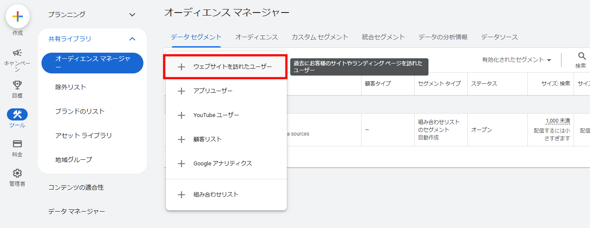The image size is (590, 228).
Task: Open Billing via the credit card icon
Action: pos(17,144)
